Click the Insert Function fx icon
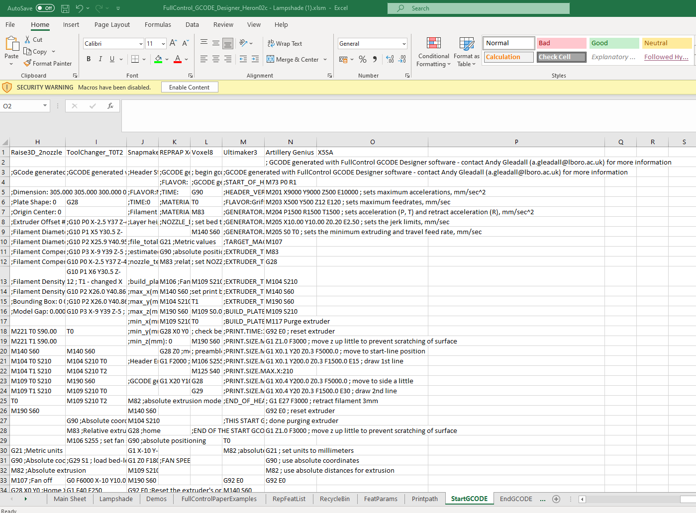The image size is (696, 513). tap(110, 106)
